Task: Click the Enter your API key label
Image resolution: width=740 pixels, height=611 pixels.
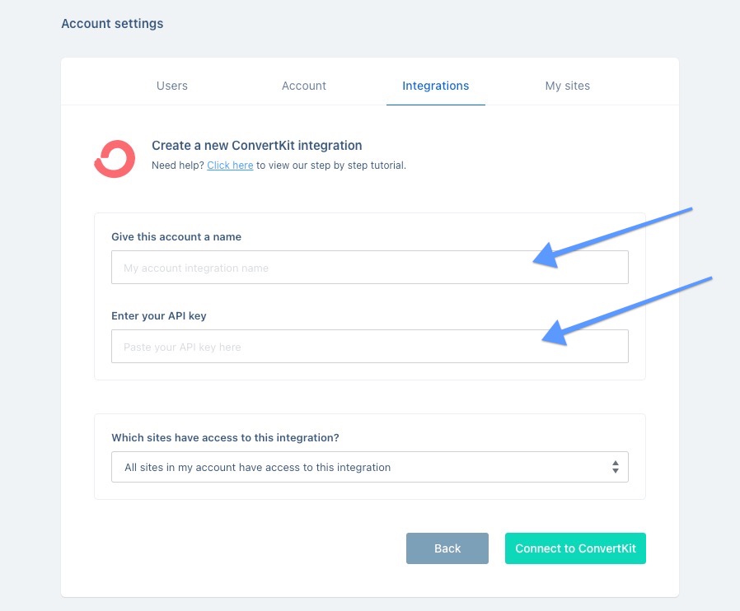Action: (x=158, y=316)
